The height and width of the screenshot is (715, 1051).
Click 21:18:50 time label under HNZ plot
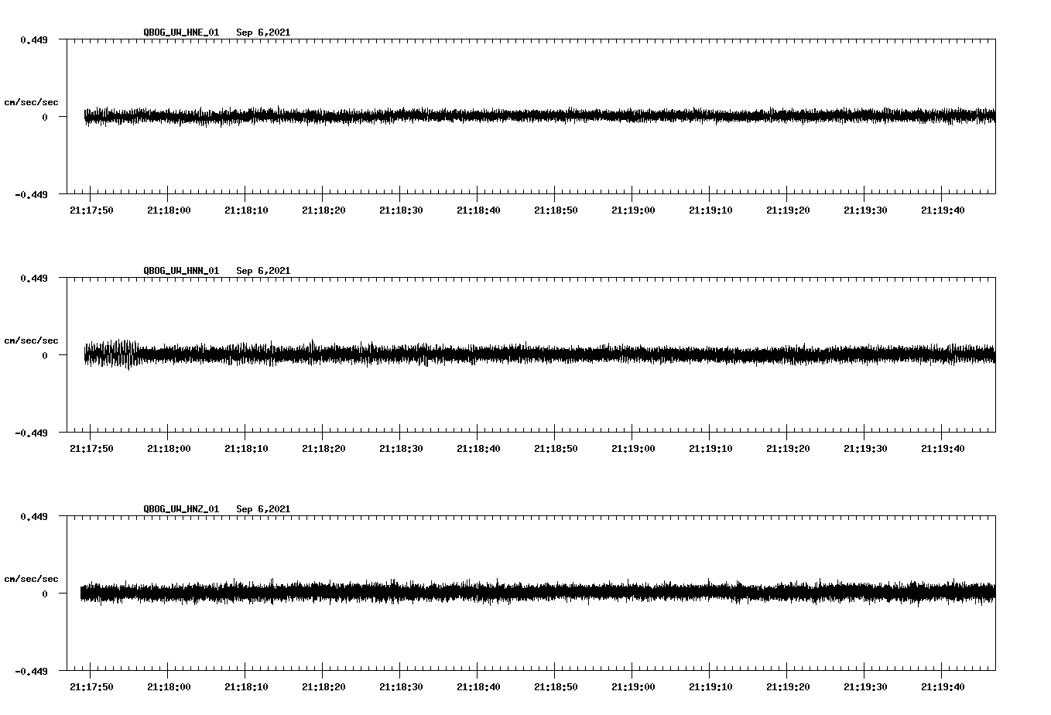[x=556, y=687]
